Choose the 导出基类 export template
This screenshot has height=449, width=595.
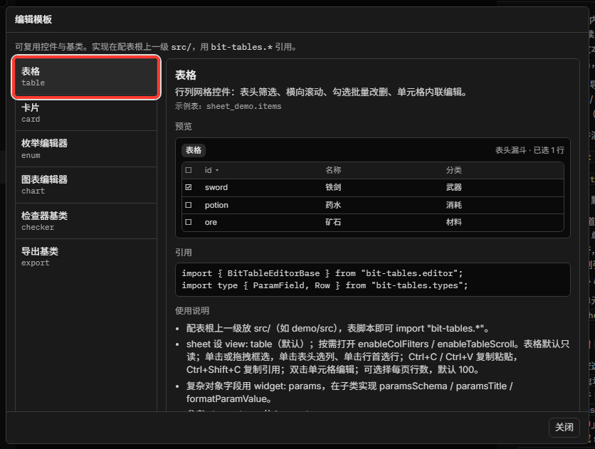pos(86,257)
